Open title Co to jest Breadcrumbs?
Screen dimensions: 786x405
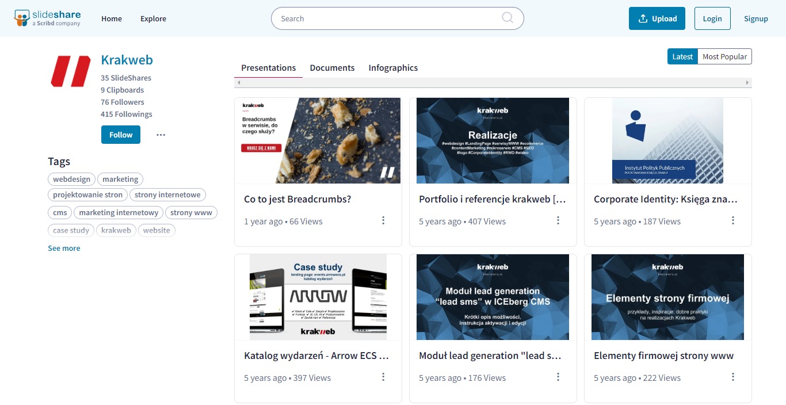tap(297, 199)
